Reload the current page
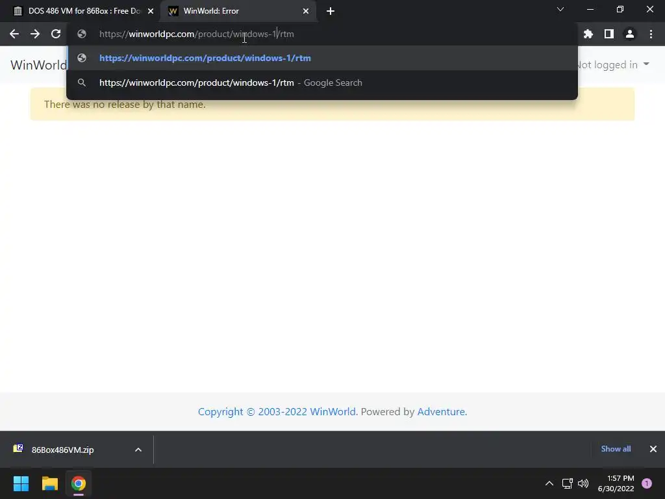This screenshot has width=665, height=499. tap(56, 34)
